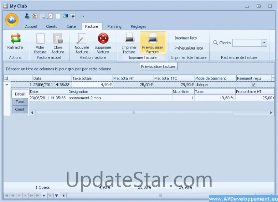Click the Rafraîchir refresh icon
Image resolution: width=278 pixels, height=202 pixels.
15,39
